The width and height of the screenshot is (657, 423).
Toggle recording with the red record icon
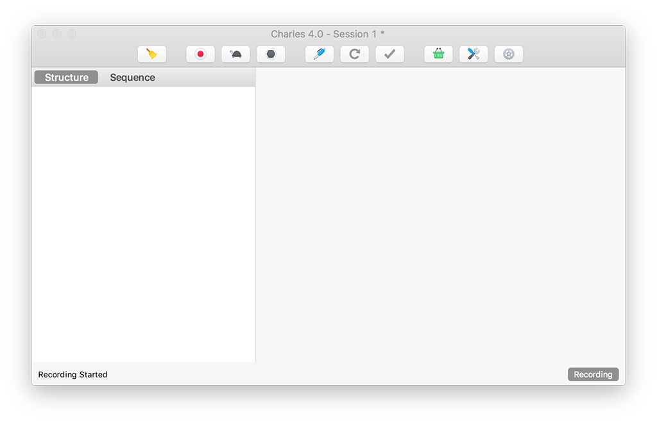(200, 55)
